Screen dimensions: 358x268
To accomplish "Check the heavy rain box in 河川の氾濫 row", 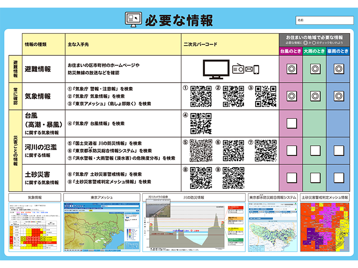I will (x=315, y=151).
